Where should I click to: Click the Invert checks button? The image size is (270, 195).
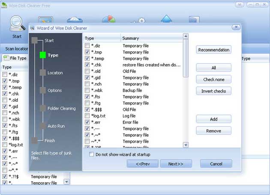213,91
